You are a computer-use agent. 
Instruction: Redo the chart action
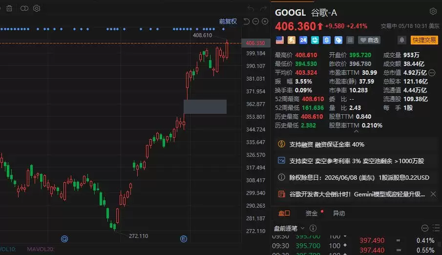(x=264, y=9)
